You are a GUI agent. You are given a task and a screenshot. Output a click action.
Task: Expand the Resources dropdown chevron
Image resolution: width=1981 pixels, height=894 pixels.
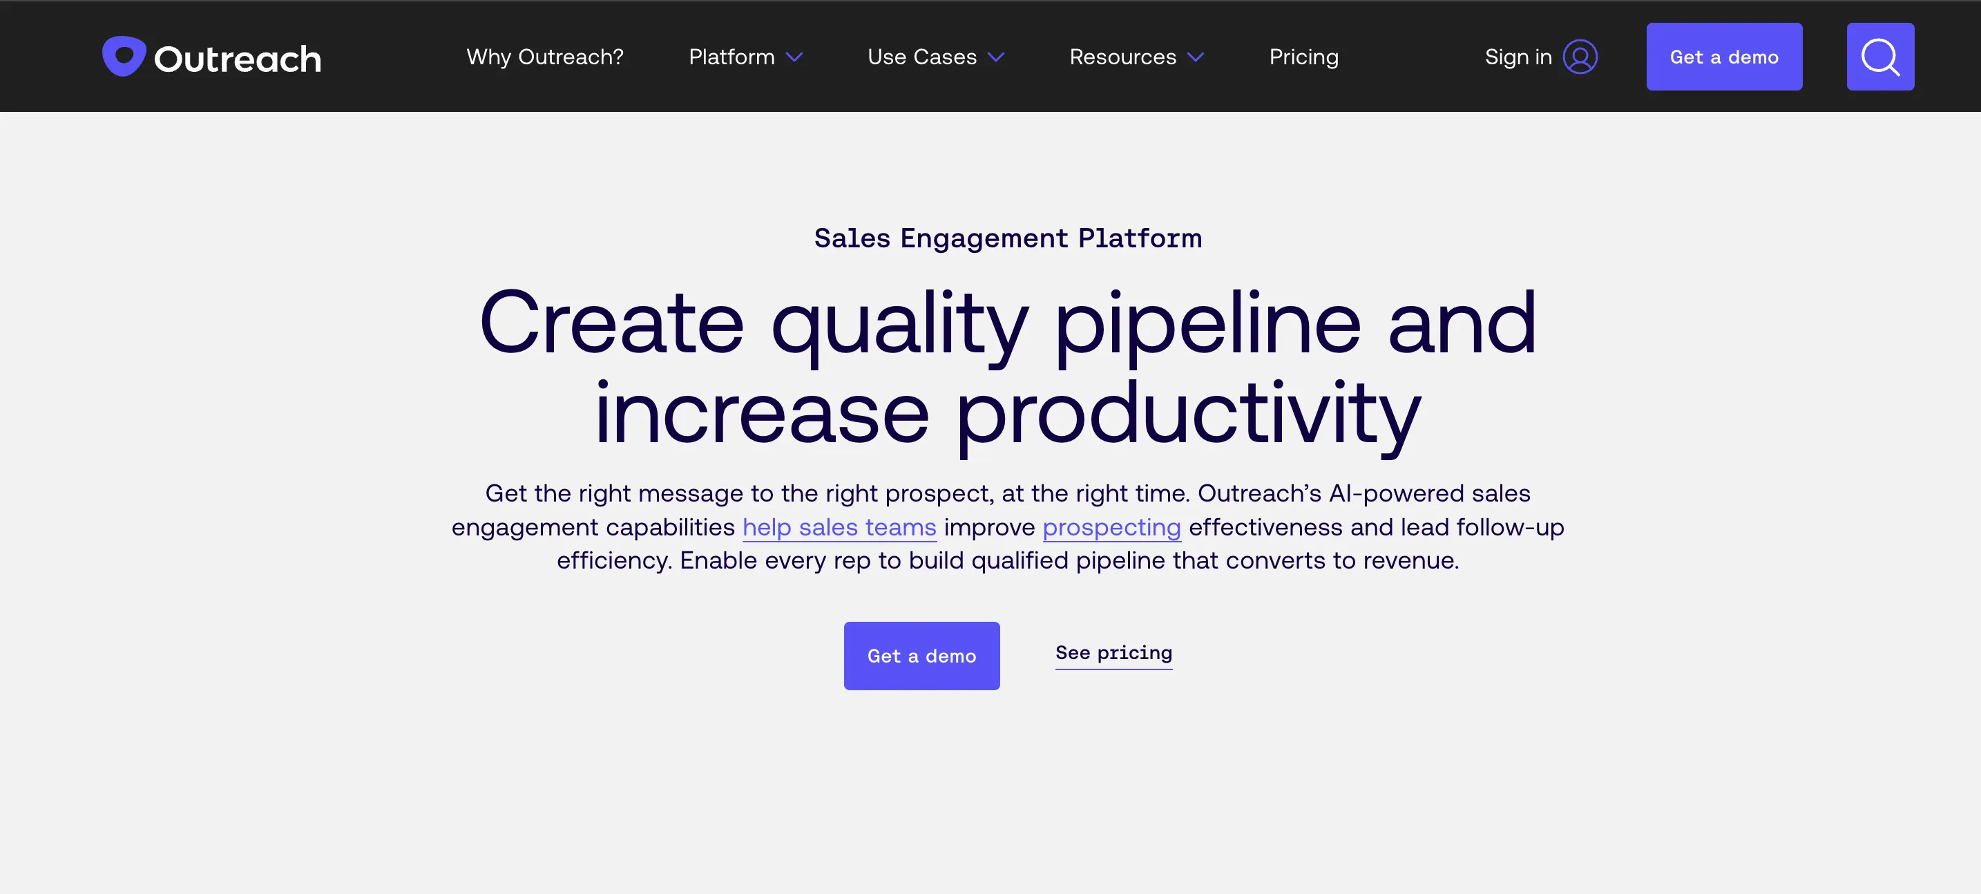1196,57
